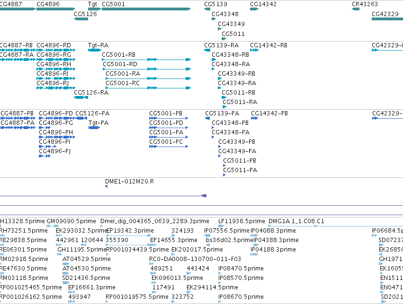Image resolution: width=403 pixels, height=304 pixels.
Task: Select protein CG5011-PA
Action: pyautogui.click(x=240, y=170)
